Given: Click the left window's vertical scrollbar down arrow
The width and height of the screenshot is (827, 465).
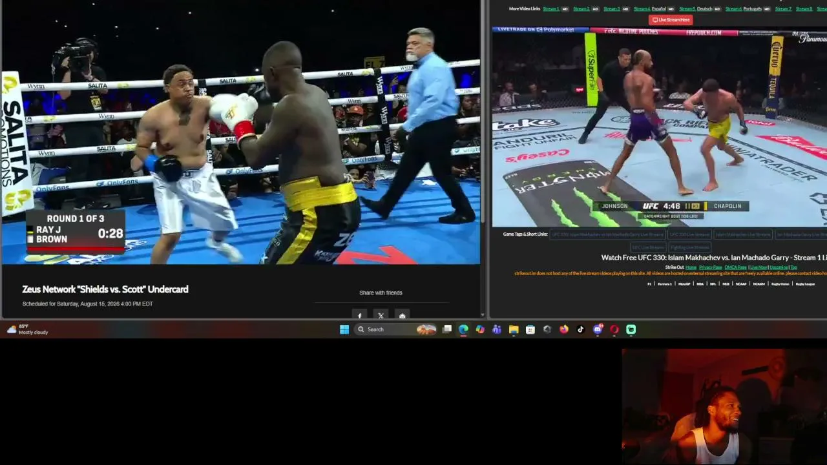Looking at the screenshot, I should 483,315.
